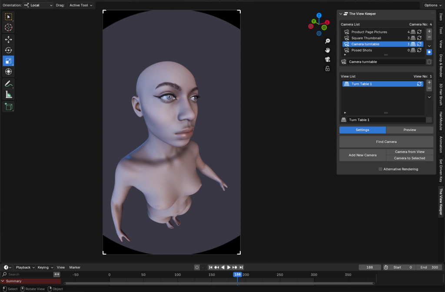Screen dimensions: 445x292
Task: Click the current frame 188 field
Action: coord(369,267)
